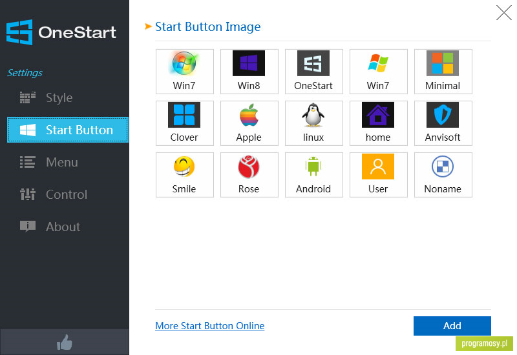Choose the Minimal four-color start button
The image size is (517, 355).
click(443, 72)
